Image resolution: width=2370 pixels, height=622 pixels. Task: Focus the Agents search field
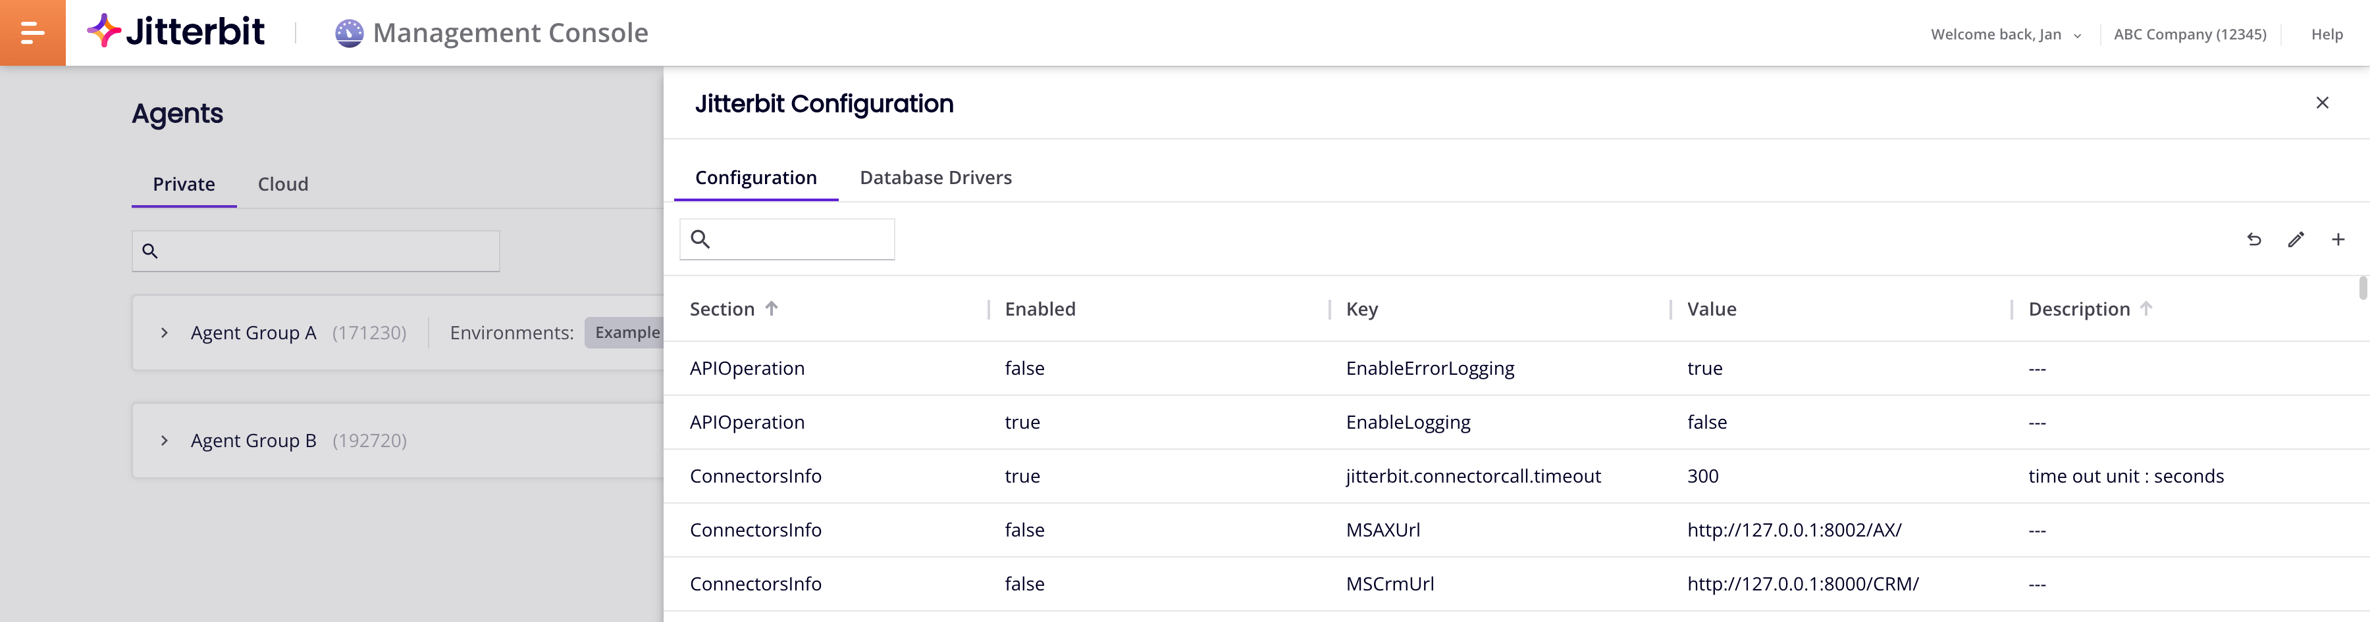pyautogui.click(x=315, y=251)
